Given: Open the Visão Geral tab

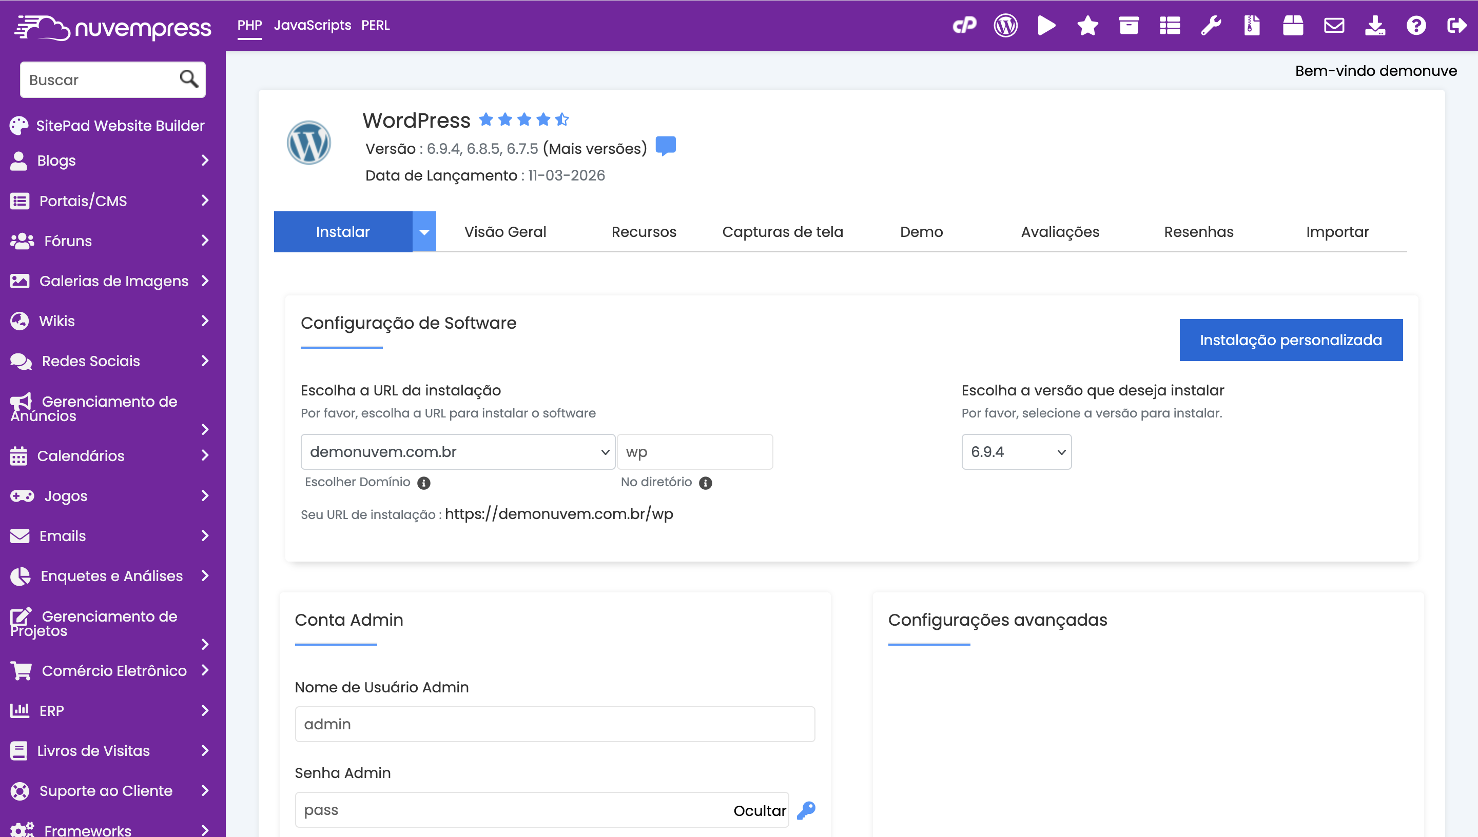Looking at the screenshot, I should coord(505,232).
